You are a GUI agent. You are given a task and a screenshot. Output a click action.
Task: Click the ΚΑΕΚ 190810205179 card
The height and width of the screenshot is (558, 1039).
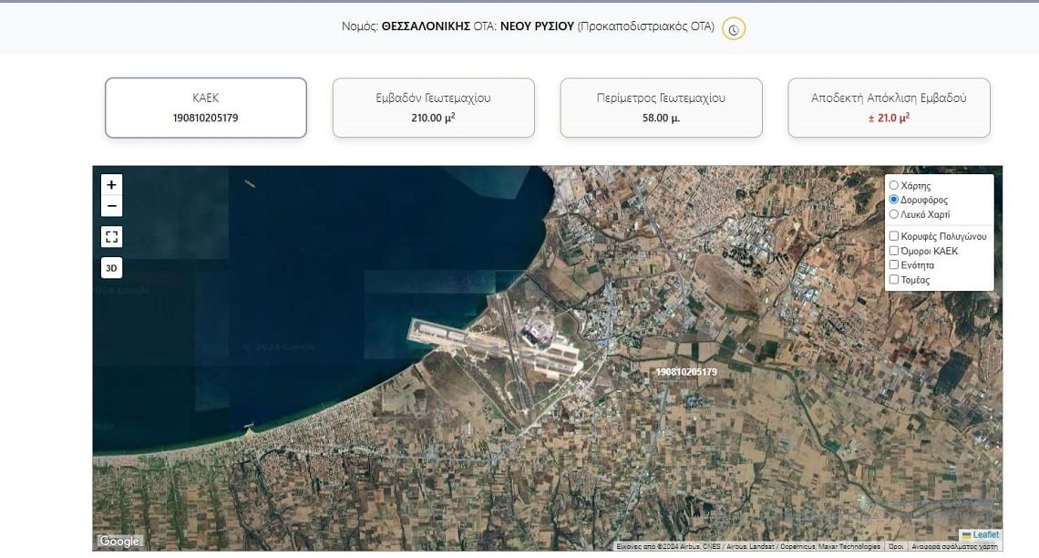pos(206,108)
